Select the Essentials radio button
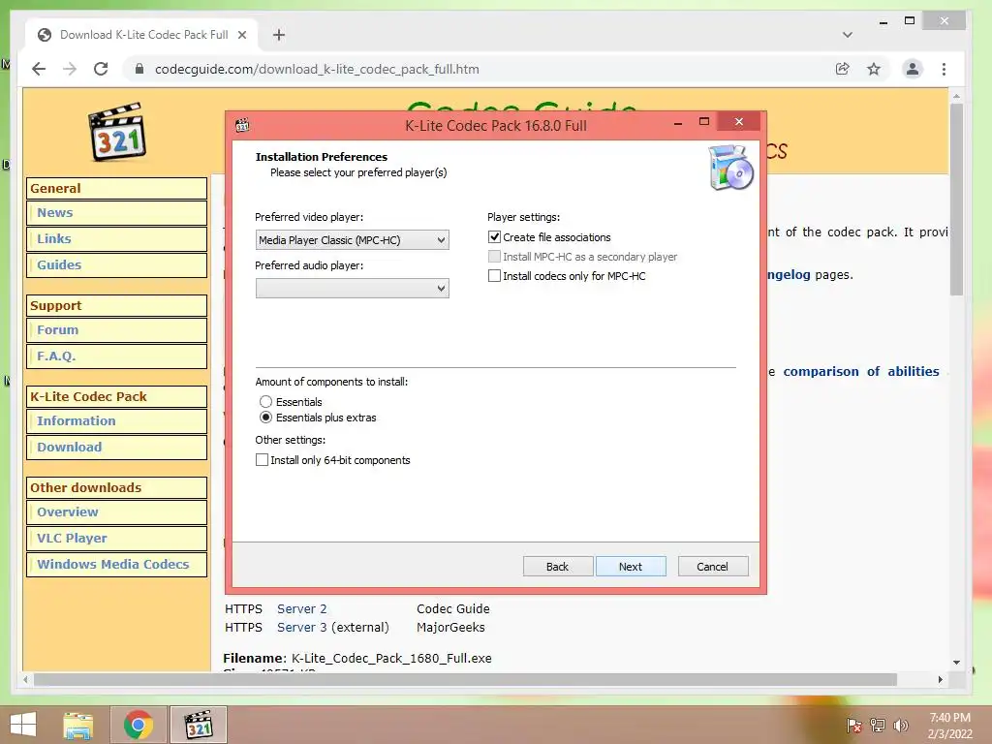The height and width of the screenshot is (744, 992). (x=265, y=402)
